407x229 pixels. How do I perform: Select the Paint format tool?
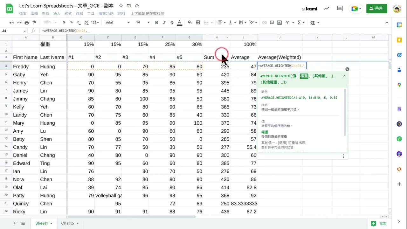tap(34, 23)
